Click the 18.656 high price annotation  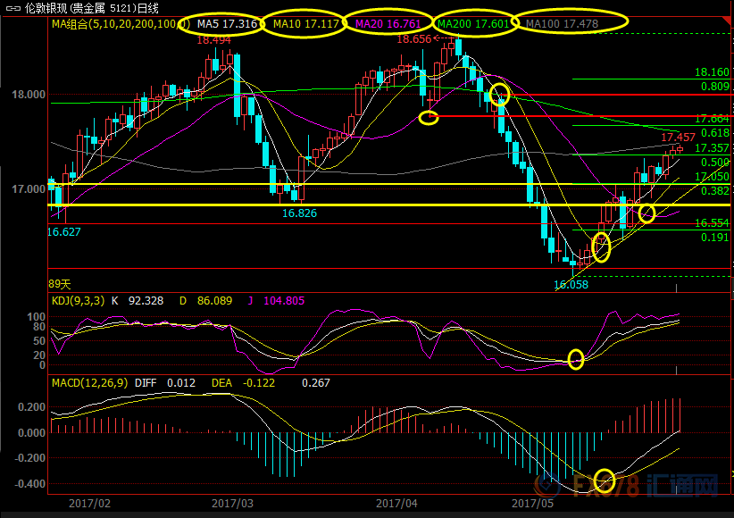click(x=414, y=39)
